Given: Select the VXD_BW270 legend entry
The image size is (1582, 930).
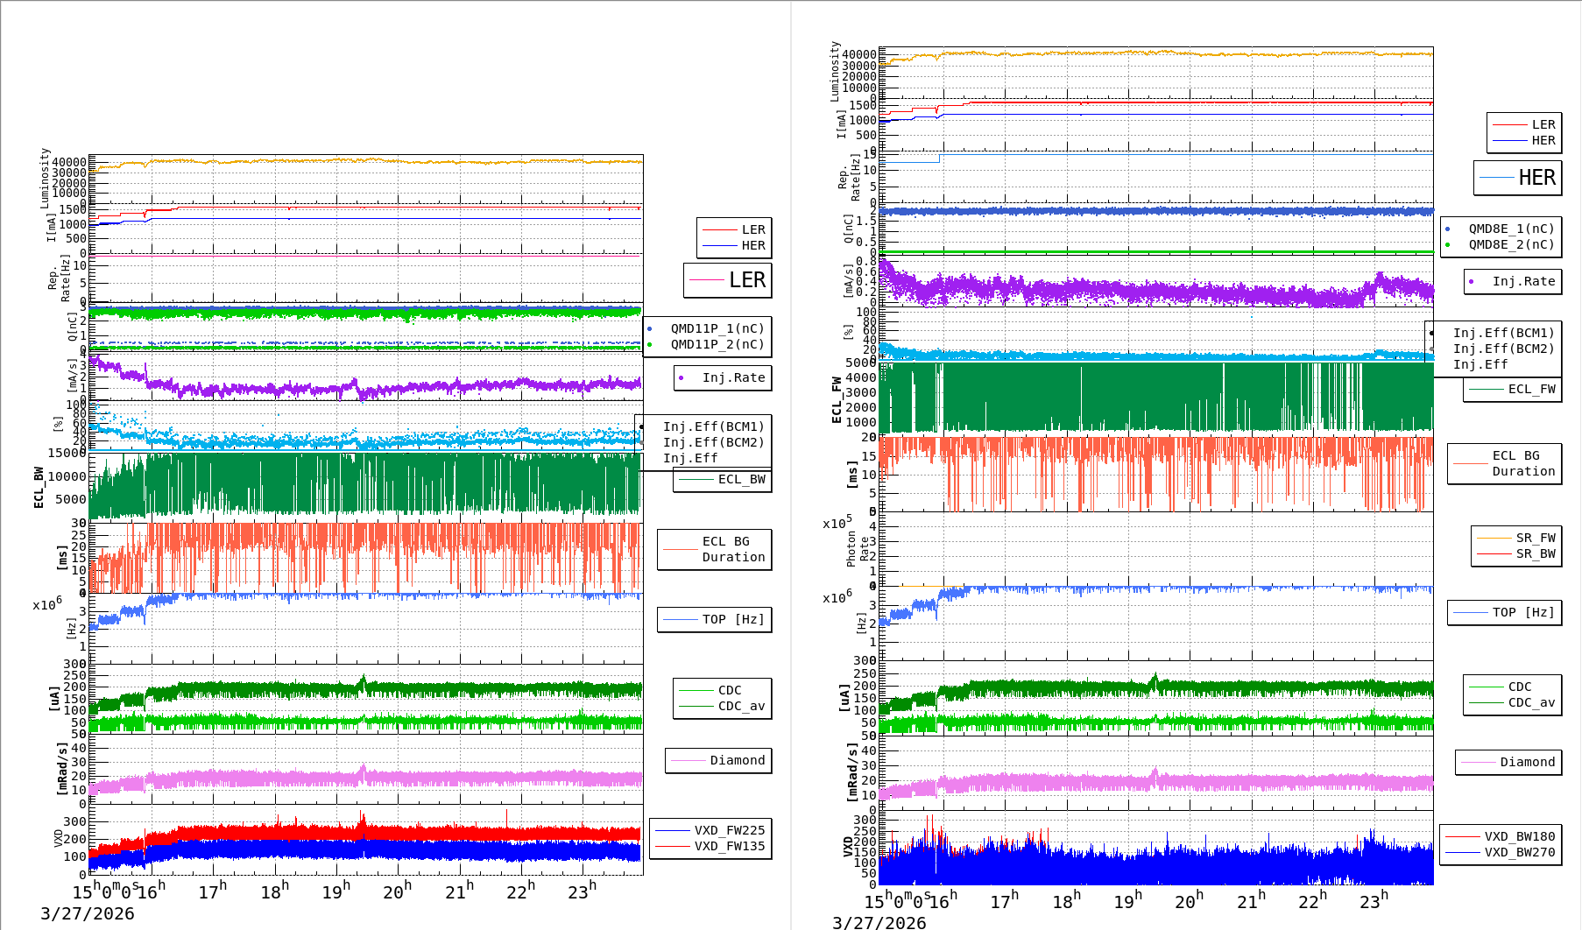Looking at the screenshot, I should (x=1518, y=852).
